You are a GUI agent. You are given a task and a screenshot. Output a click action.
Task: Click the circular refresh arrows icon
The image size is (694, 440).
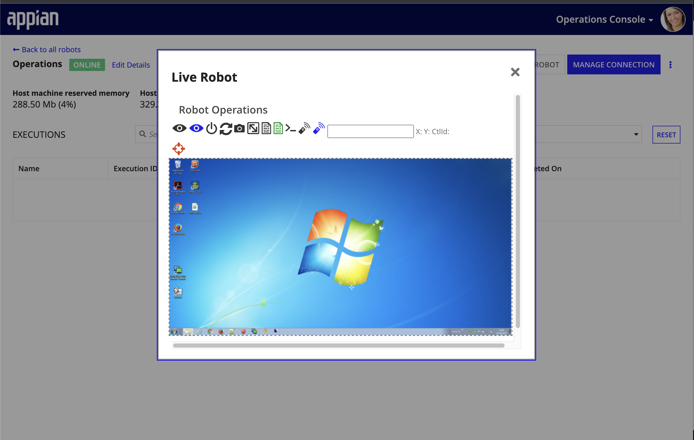(x=226, y=128)
